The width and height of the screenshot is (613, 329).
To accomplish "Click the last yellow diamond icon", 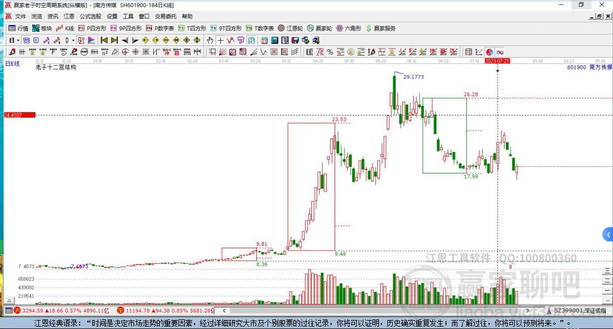I will [196, 40].
